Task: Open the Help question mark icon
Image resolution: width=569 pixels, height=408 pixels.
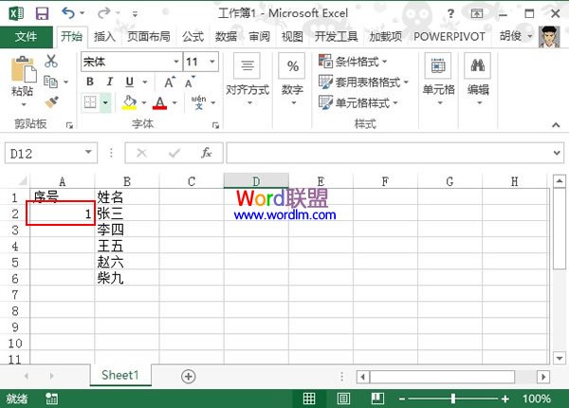Action: tap(450, 14)
